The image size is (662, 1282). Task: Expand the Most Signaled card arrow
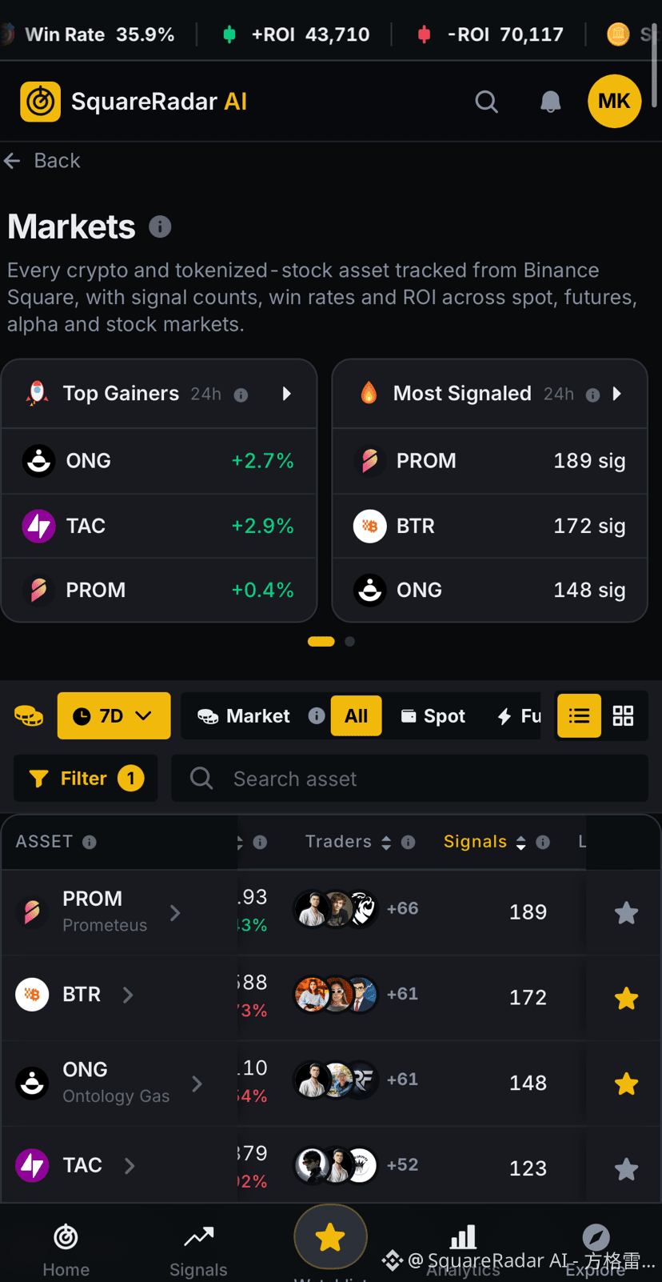tap(616, 394)
